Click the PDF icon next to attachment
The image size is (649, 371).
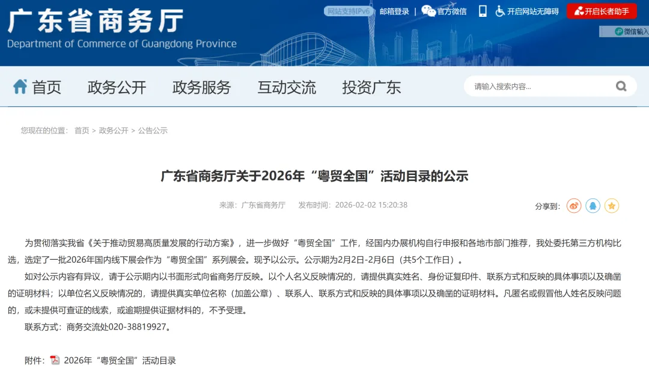click(55, 360)
